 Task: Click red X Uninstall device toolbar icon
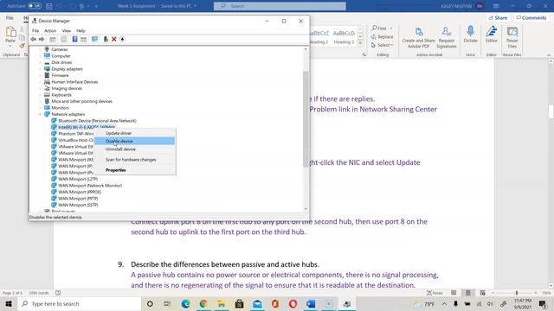click(x=113, y=39)
